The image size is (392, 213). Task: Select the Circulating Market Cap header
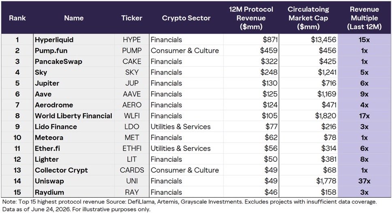[x=308, y=18]
